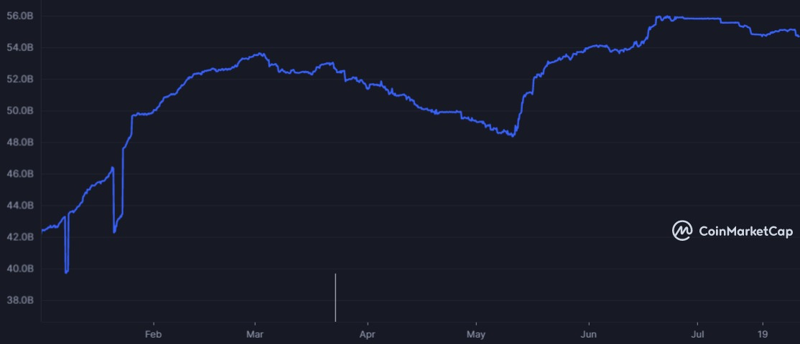Click the May label on the time axis
800x344 pixels.
tap(476, 335)
